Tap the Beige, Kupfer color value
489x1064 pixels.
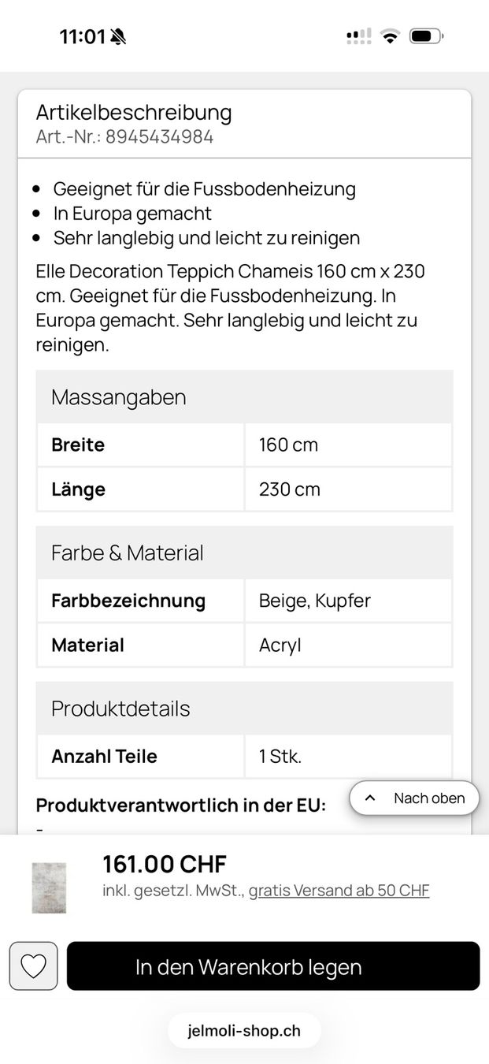(315, 601)
